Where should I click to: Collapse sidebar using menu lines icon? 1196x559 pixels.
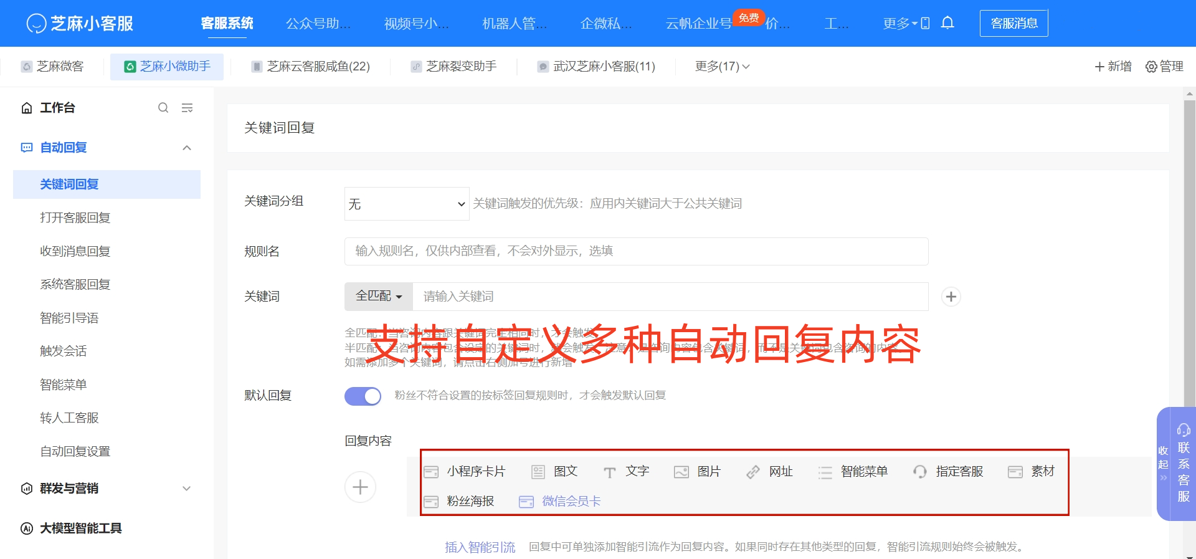pos(187,108)
